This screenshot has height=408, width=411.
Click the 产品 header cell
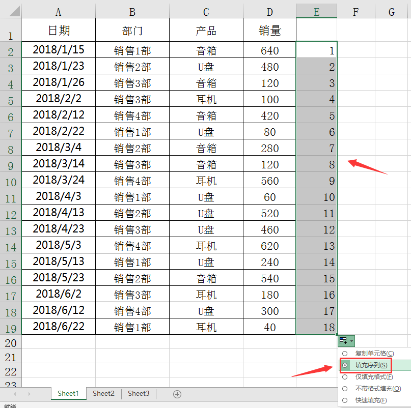coord(206,30)
